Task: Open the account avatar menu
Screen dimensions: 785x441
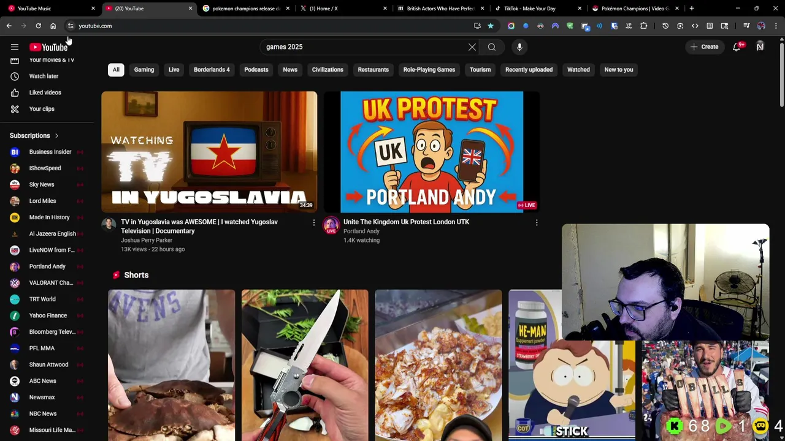Action: [760, 47]
